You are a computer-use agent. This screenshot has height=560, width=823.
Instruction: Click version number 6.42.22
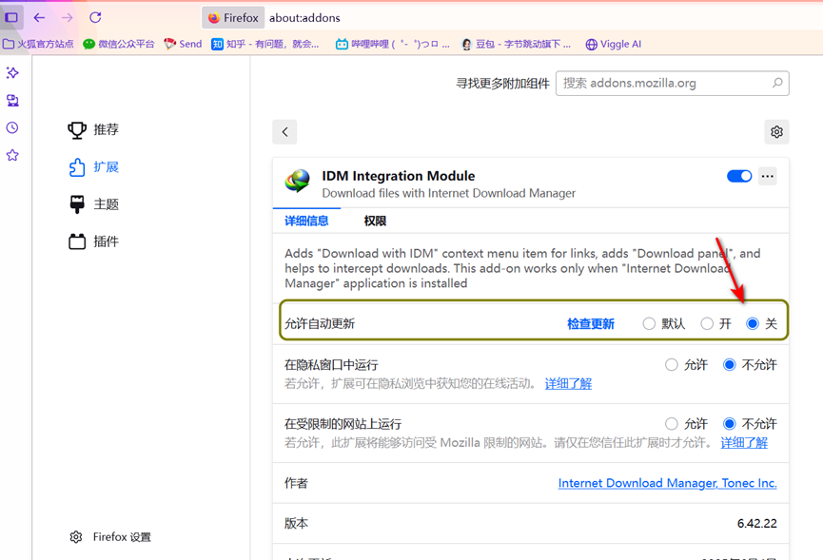[x=756, y=523]
